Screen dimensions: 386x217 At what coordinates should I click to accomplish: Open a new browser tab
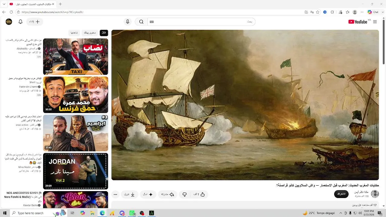[60, 4]
